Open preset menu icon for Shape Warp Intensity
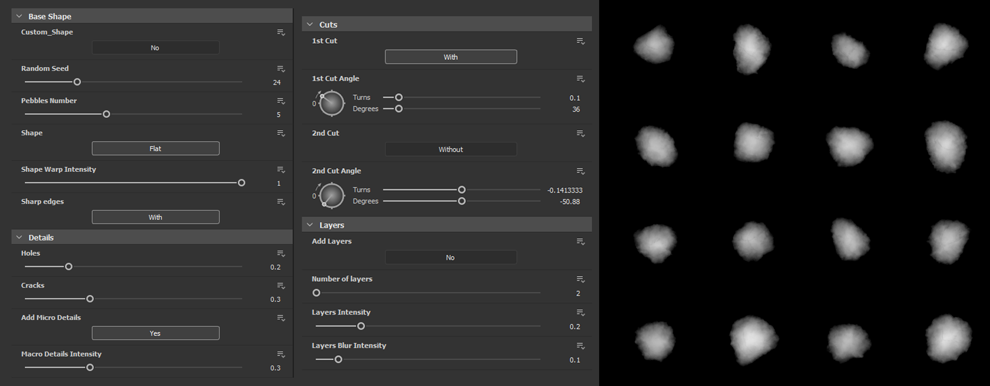990x386 pixels. pos(281,170)
